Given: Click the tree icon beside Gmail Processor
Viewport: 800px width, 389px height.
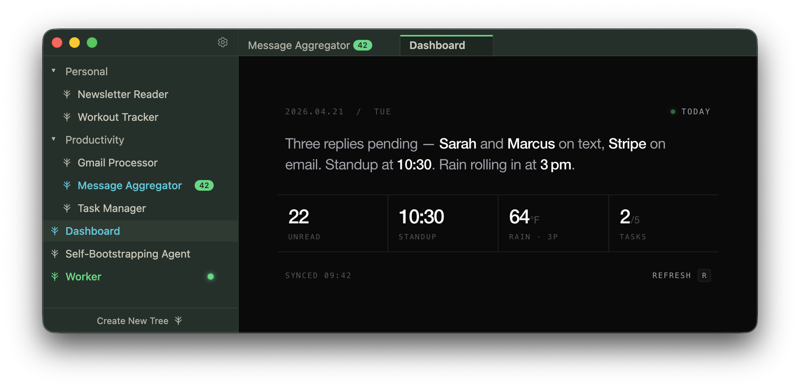Looking at the screenshot, I should [x=67, y=162].
